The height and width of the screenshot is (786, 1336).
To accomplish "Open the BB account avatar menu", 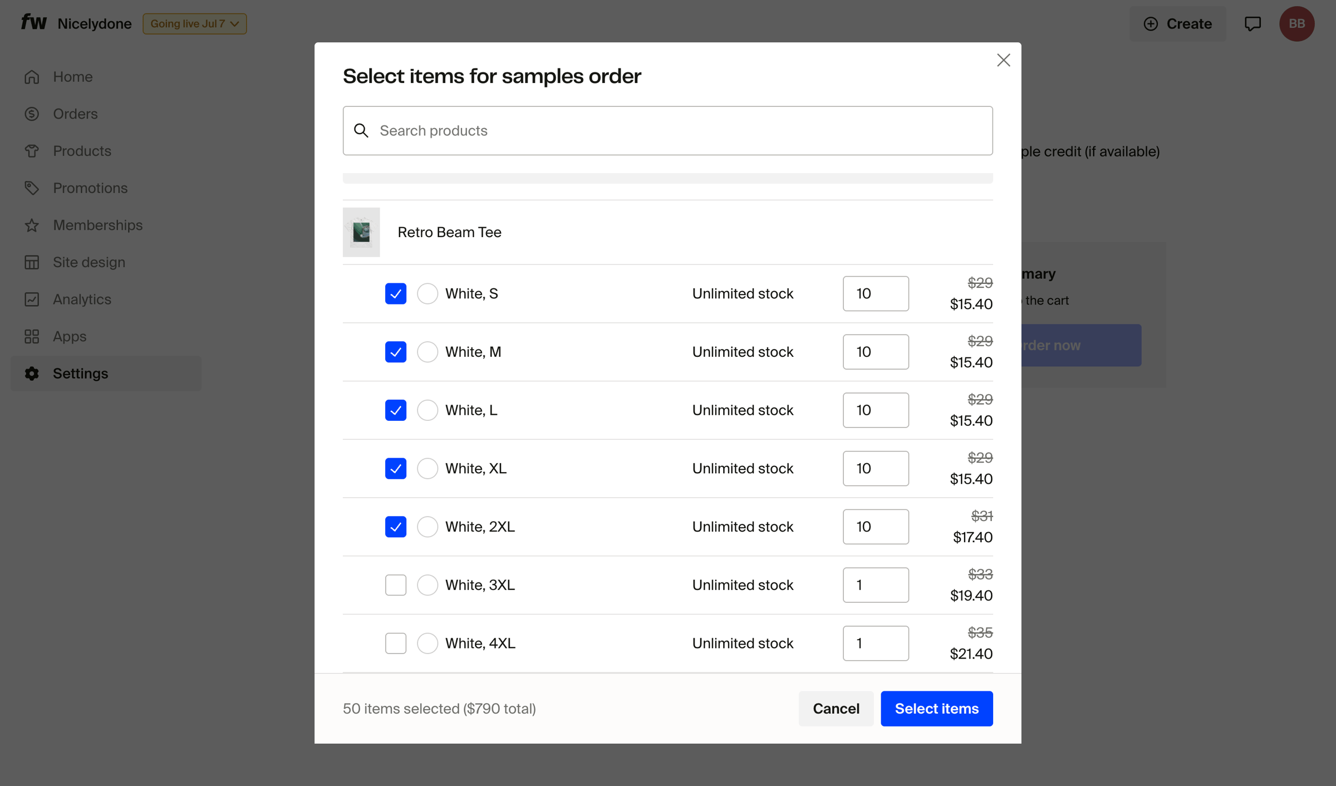I will pos(1297,24).
